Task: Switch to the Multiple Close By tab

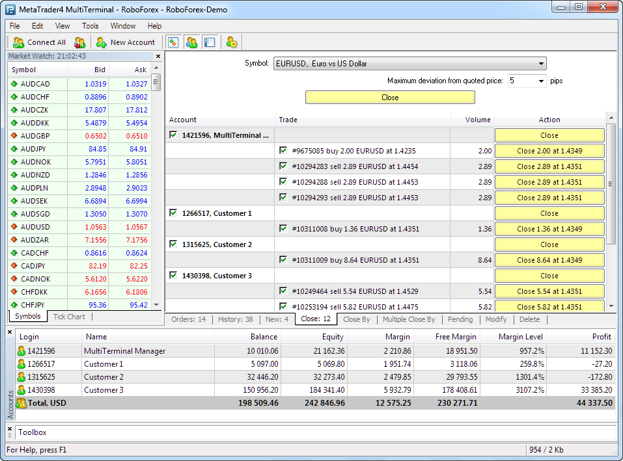Action: (x=408, y=319)
